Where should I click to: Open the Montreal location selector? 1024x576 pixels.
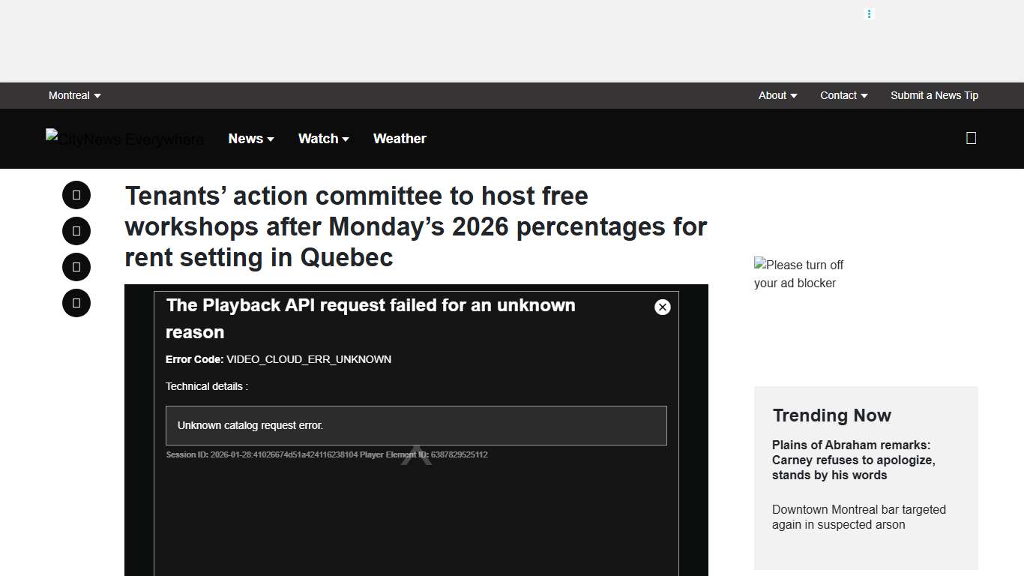tap(74, 95)
